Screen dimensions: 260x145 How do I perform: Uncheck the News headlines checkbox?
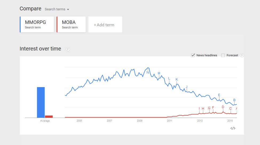coord(193,55)
